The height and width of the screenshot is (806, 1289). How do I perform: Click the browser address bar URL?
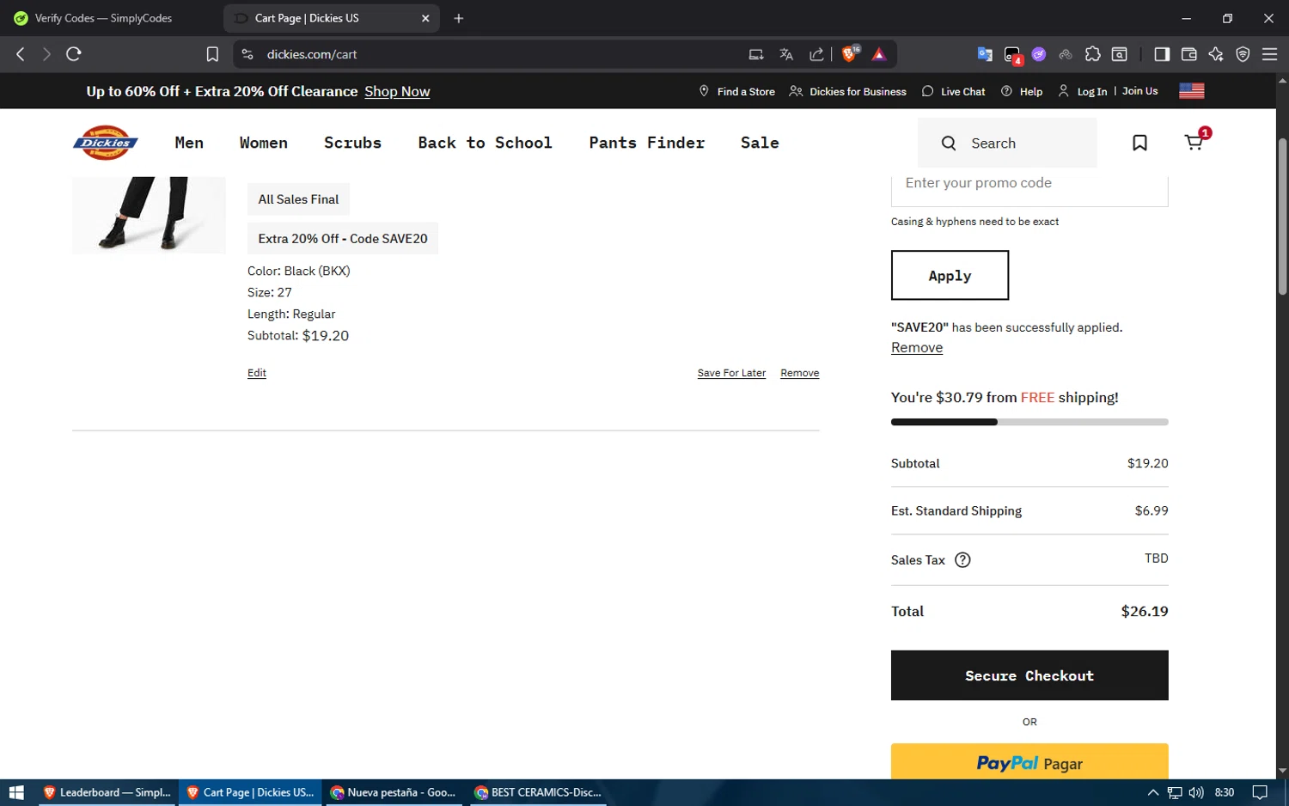(312, 54)
